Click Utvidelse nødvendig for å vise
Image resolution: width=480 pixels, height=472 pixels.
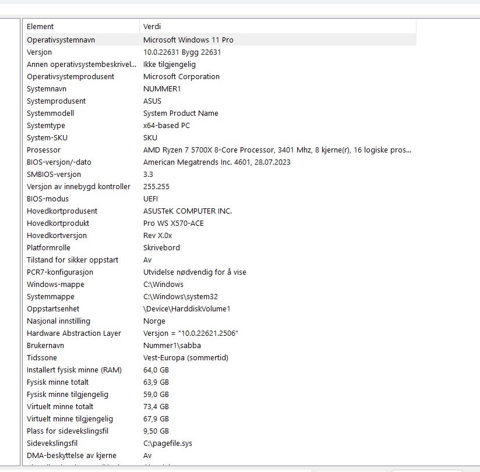pyautogui.click(x=195, y=272)
